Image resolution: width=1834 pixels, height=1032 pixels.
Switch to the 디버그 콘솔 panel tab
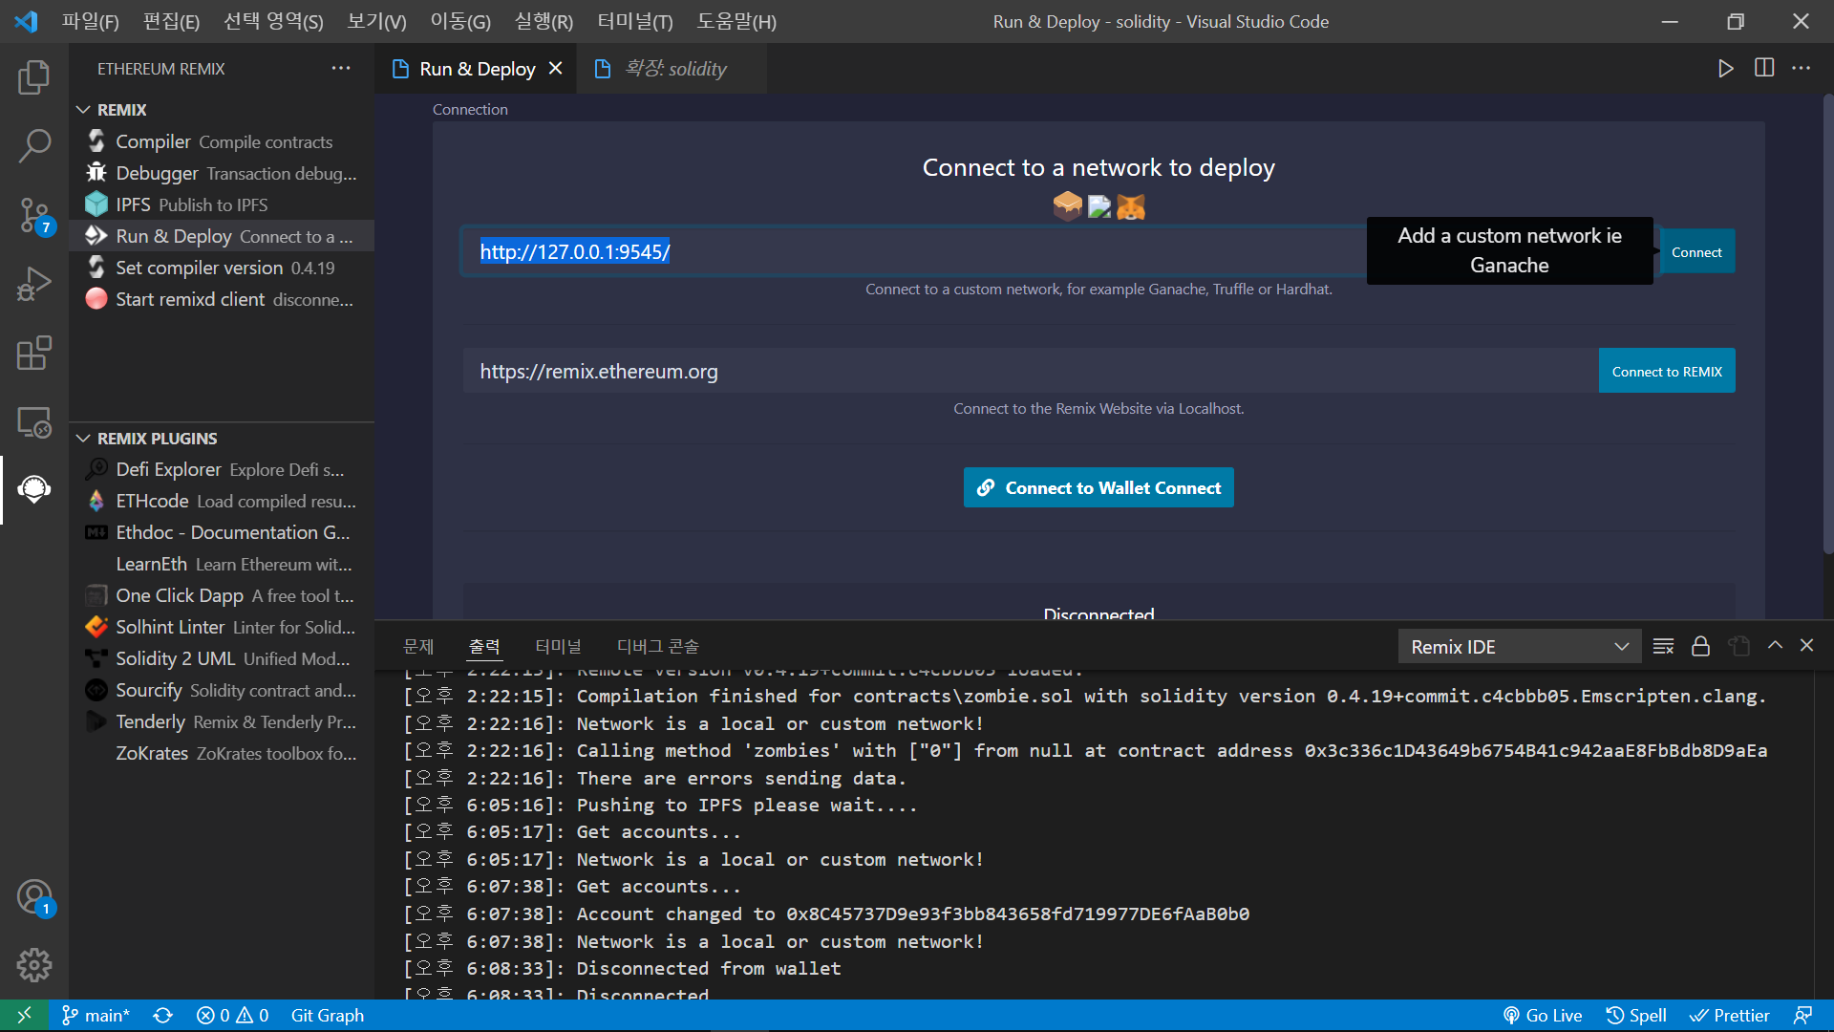point(657,647)
